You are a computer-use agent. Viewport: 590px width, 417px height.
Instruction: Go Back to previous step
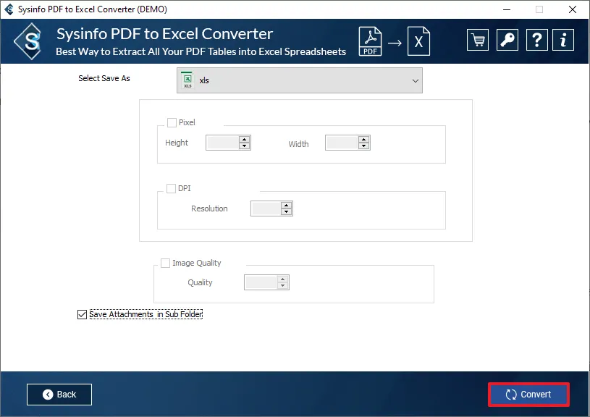pos(59,395)
